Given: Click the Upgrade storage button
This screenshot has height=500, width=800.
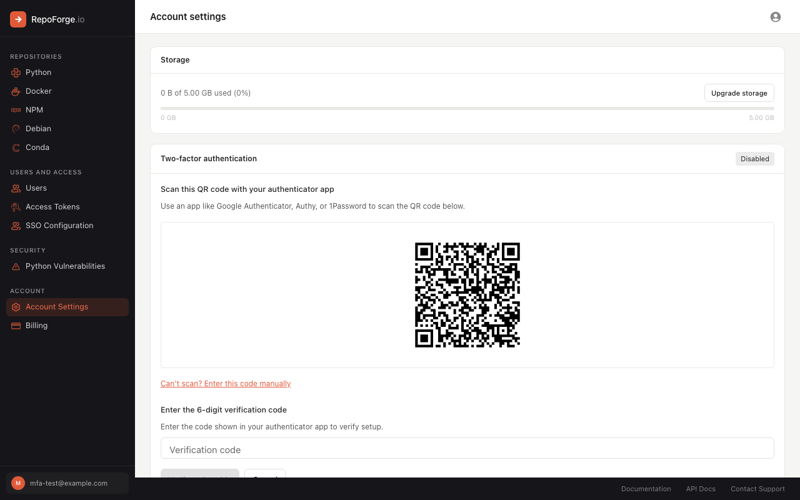Looking at the screenshot, I should 739,92.
